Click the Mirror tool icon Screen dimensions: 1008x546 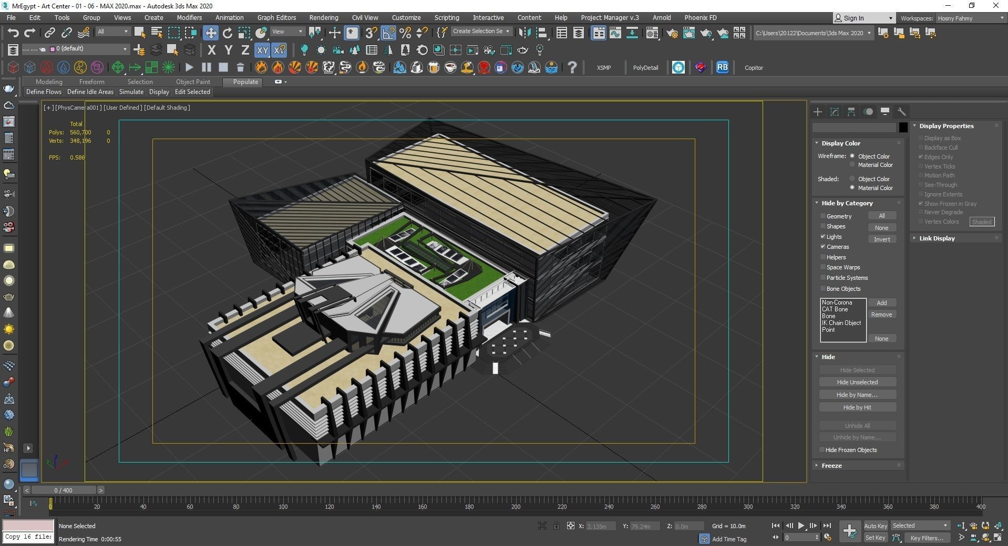tap(524, 33)
